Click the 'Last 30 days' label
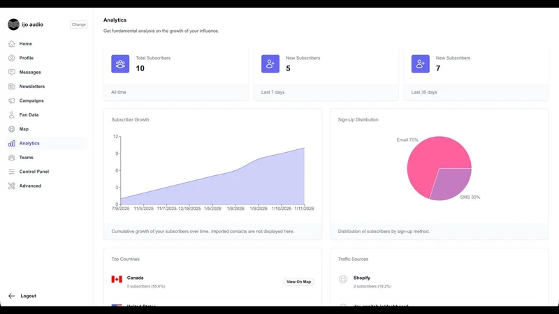Image resolution: width=559 pixels, height=314 pixels. (424, 92)
